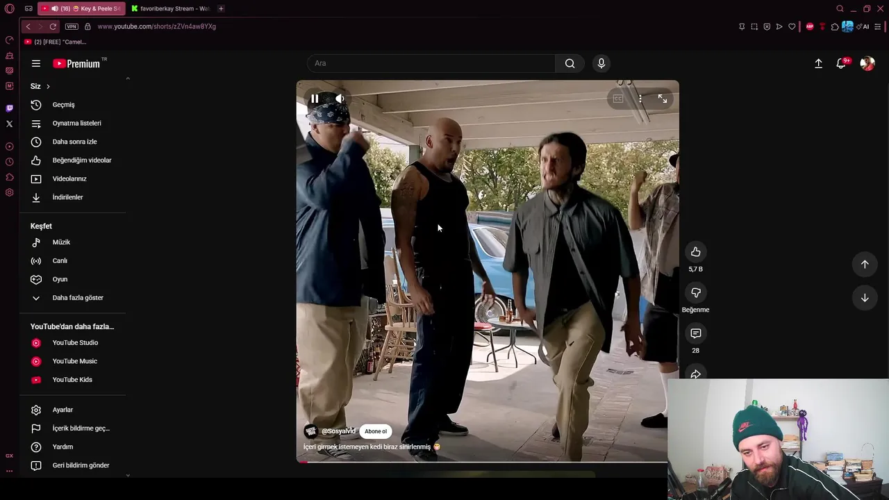Image resolution: width=889 pixels, height=500 pixels.
Task: Open Opera sidebar settings gear
Action: [x=9, y=192]
